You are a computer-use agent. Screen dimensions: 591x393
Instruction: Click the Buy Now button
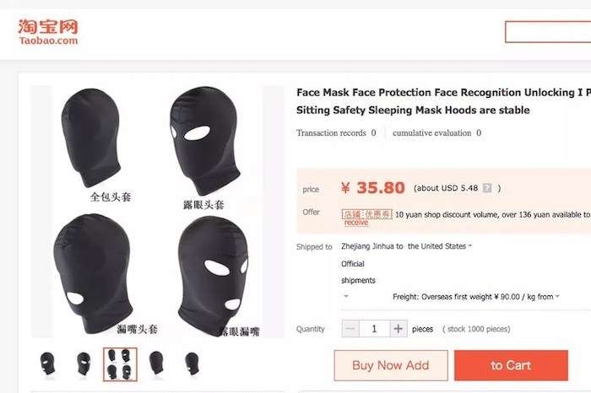(390, 365)
